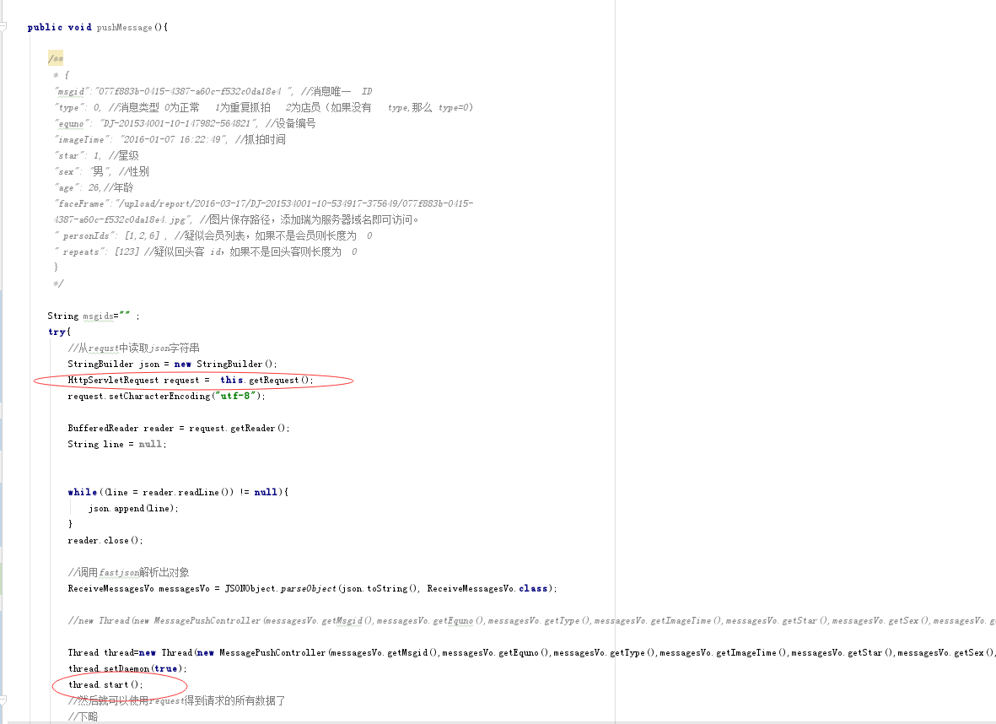Click the '//下略' comment

pos(83,716)
